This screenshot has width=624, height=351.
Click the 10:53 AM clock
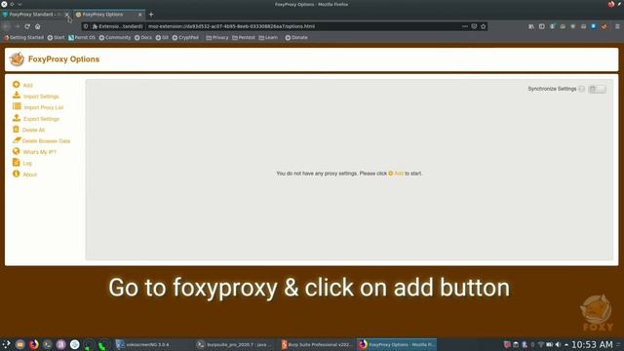pyautogui.click(x=592, y=344)
